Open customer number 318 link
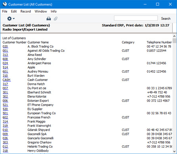 point(5,151)
